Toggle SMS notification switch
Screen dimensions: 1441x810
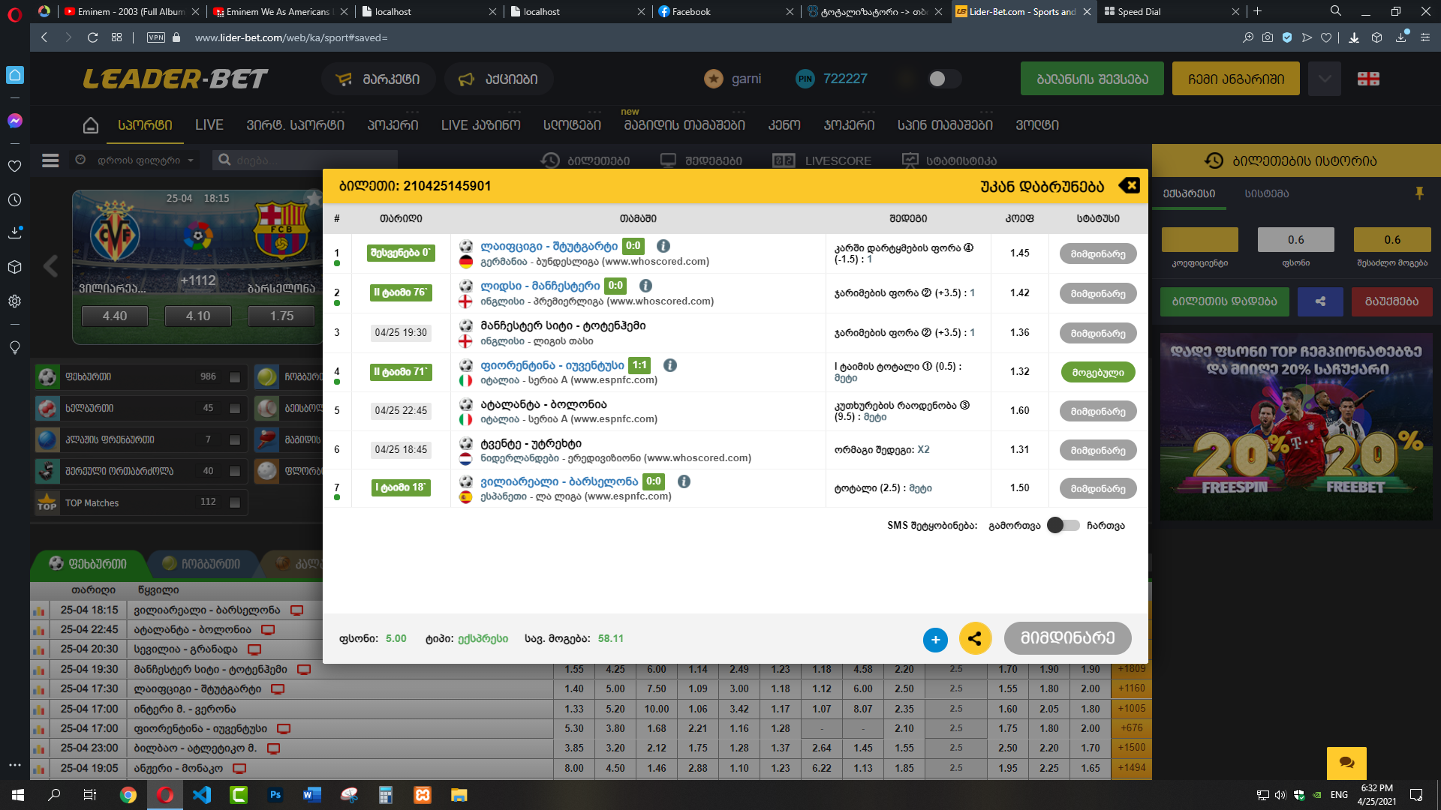click(1063, 526)
